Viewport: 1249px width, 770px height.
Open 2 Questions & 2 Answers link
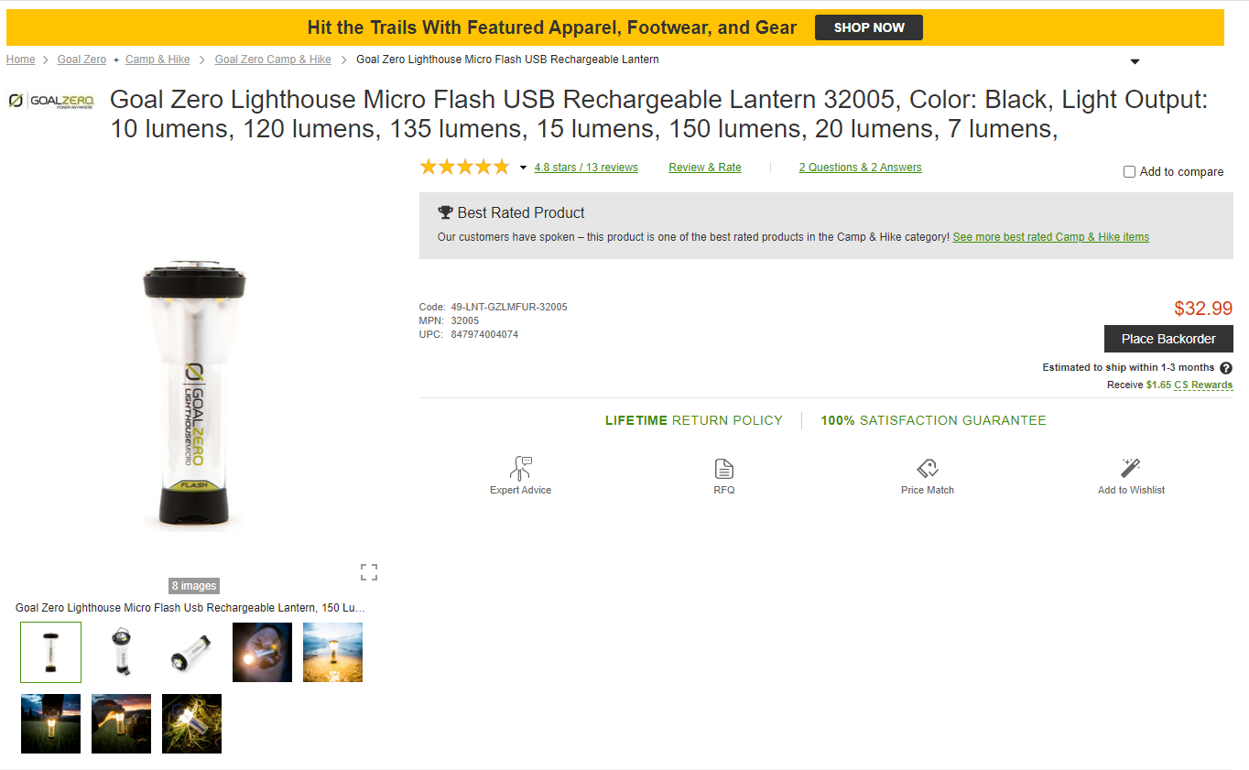coord(860,168)
